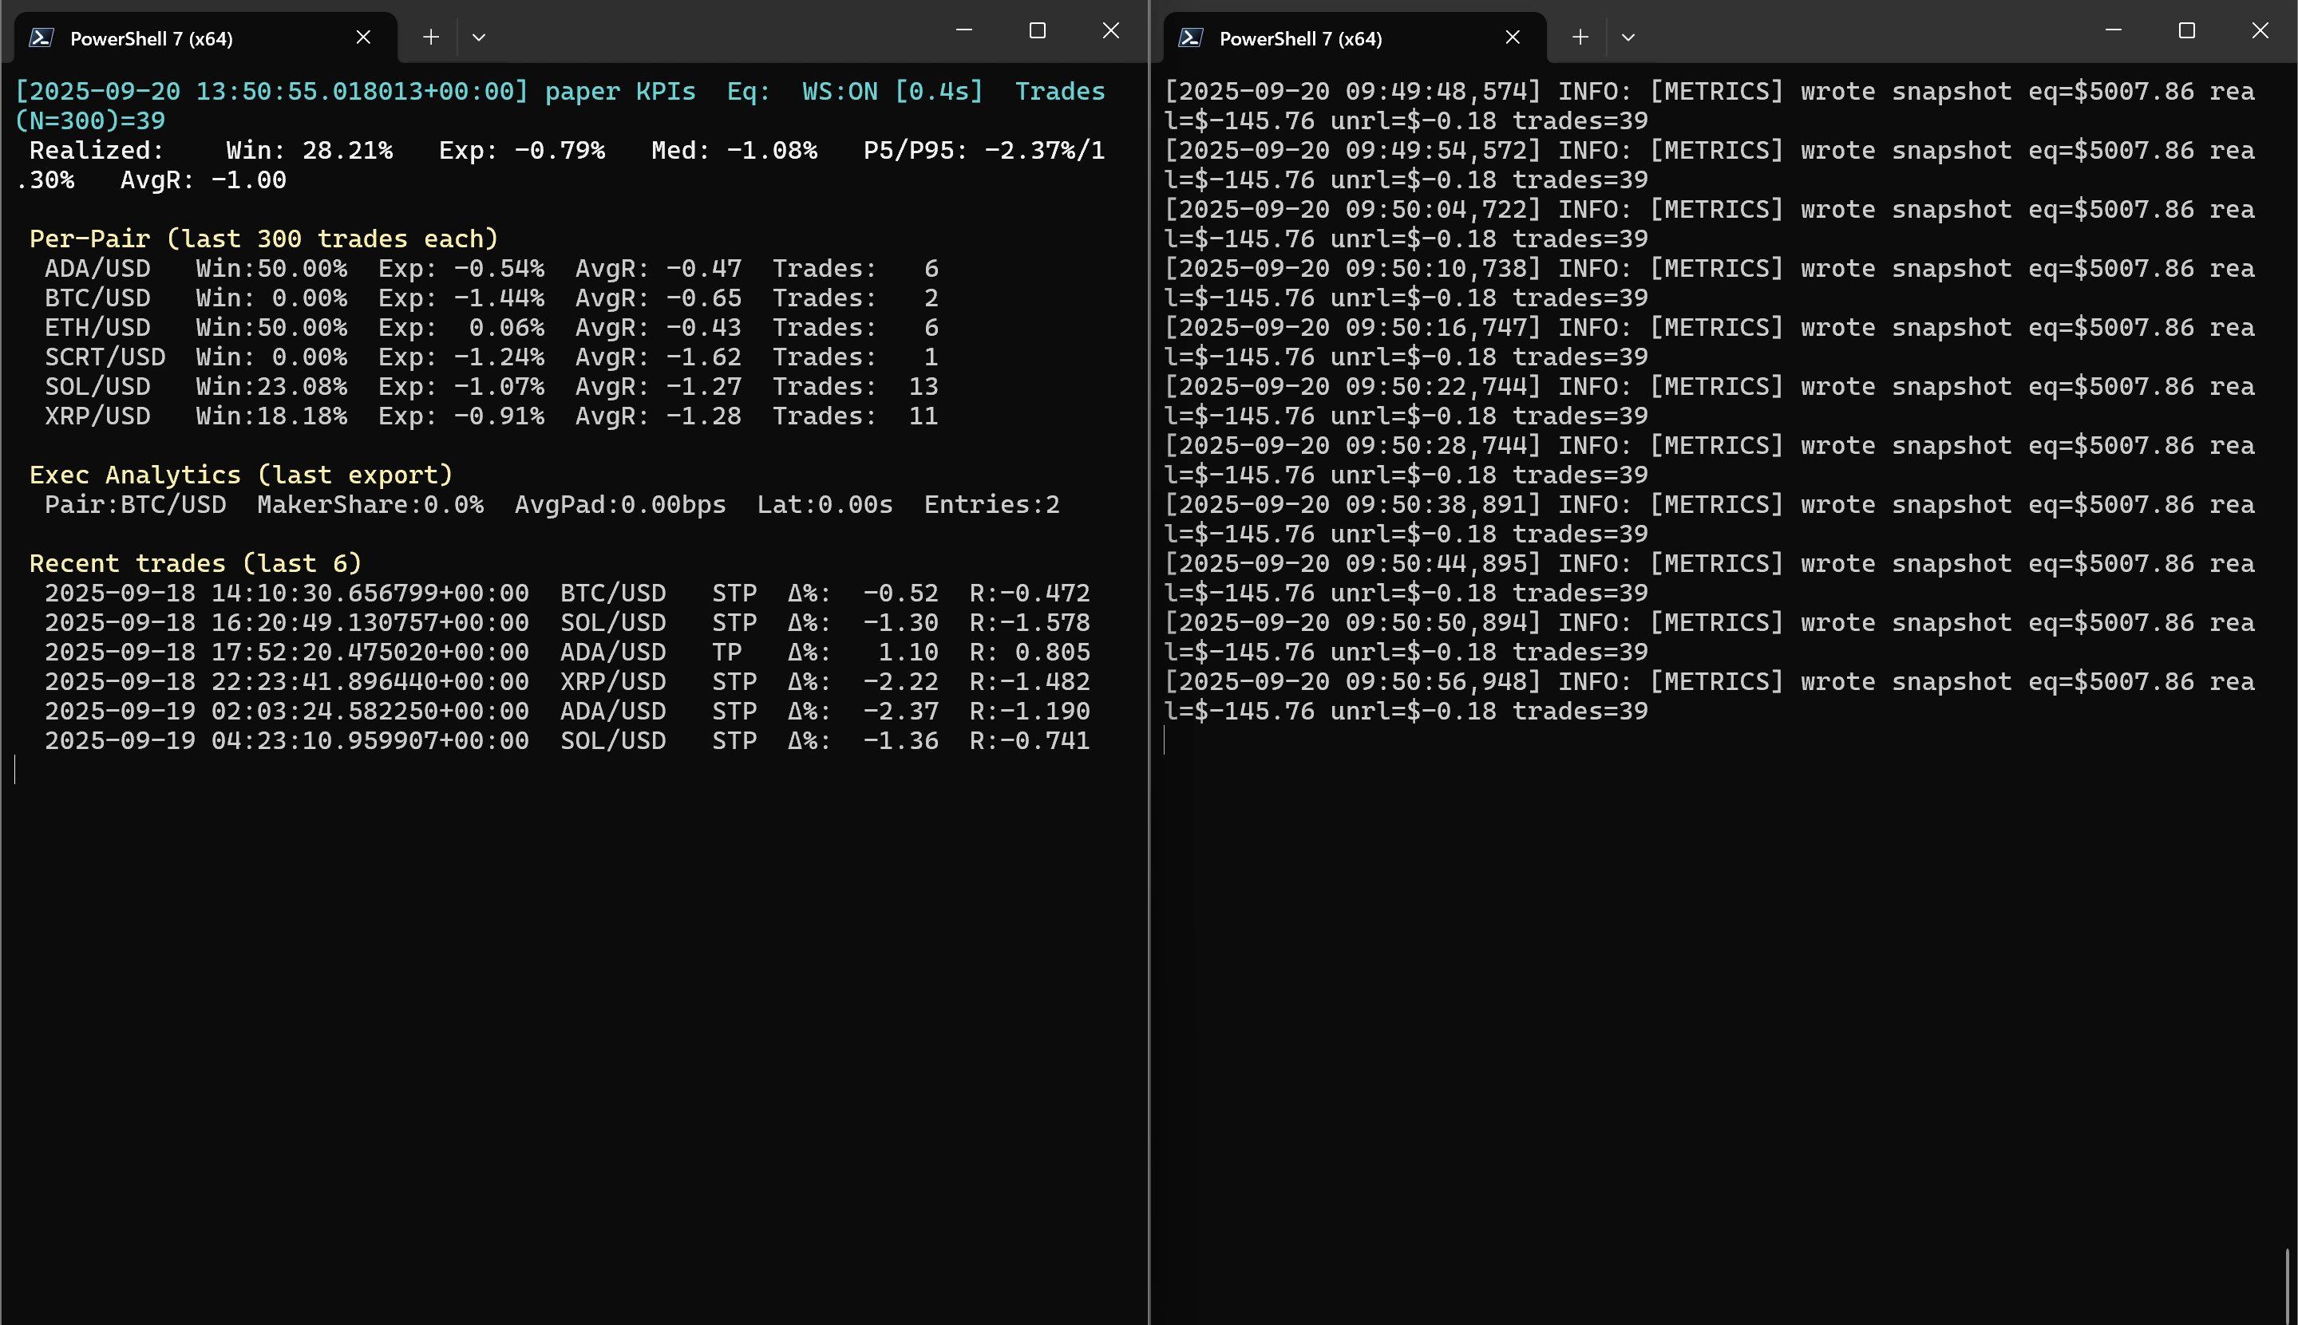
Task: Click scrollbar thumb in the METRICS log window
Action: (2286, 1285)
